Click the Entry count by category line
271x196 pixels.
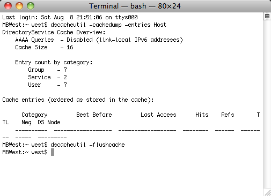pyautogui.click(x=54, y=62)
